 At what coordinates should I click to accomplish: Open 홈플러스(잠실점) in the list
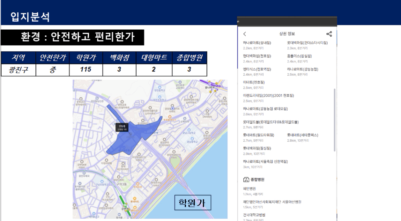pyautogui.click(x=299, y=58)
